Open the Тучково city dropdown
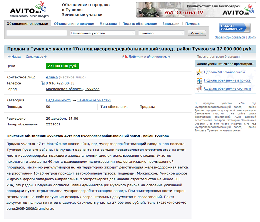This screenshot has height=222, width=260. point(162,33)
